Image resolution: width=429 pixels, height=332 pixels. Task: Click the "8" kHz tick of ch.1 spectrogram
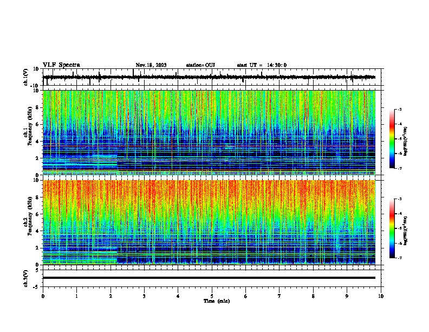click(37, 107)
